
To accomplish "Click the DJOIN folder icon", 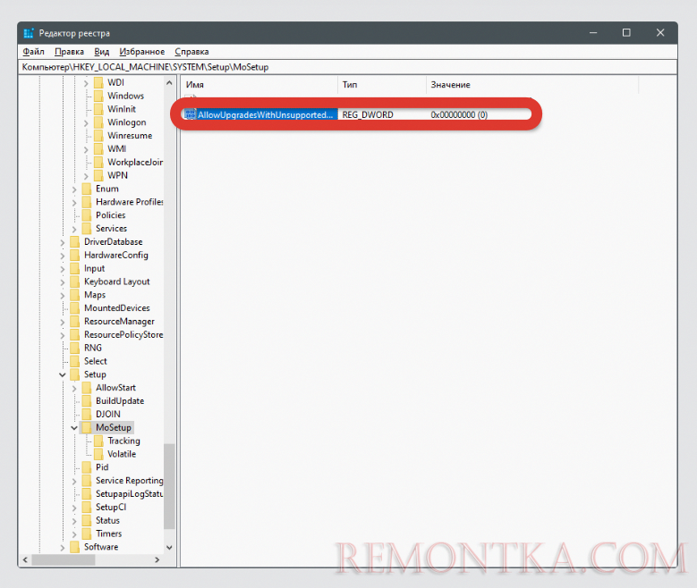I will pos(87,415).
